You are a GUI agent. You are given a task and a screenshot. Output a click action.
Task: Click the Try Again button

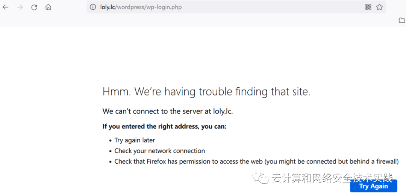tap(373, 186)
